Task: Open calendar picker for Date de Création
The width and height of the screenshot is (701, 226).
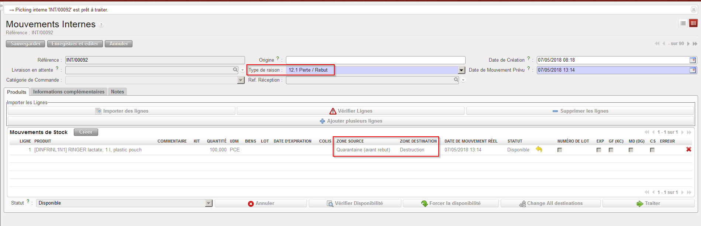Action: [693, 60]
